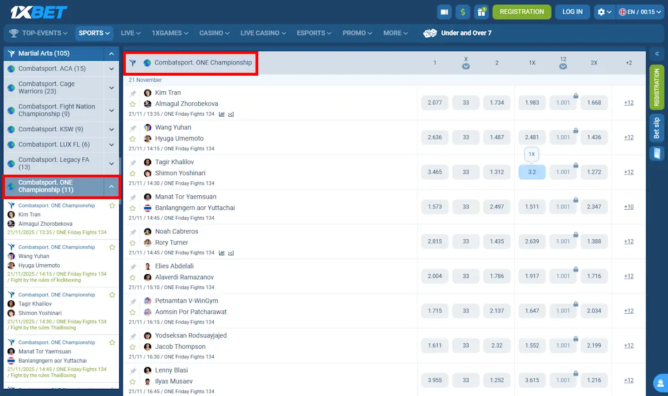Click the 1XBET logo
Viewport: 668px width, 396px height.
click(x=37, y=12)
